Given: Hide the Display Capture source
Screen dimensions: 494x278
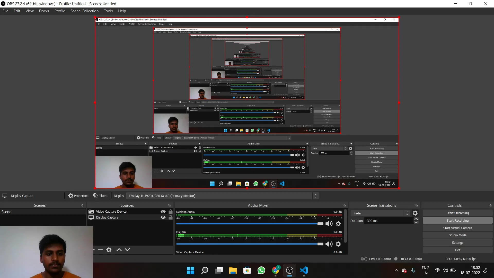Looking at the screenshot, I should click(x=163, y=217).
